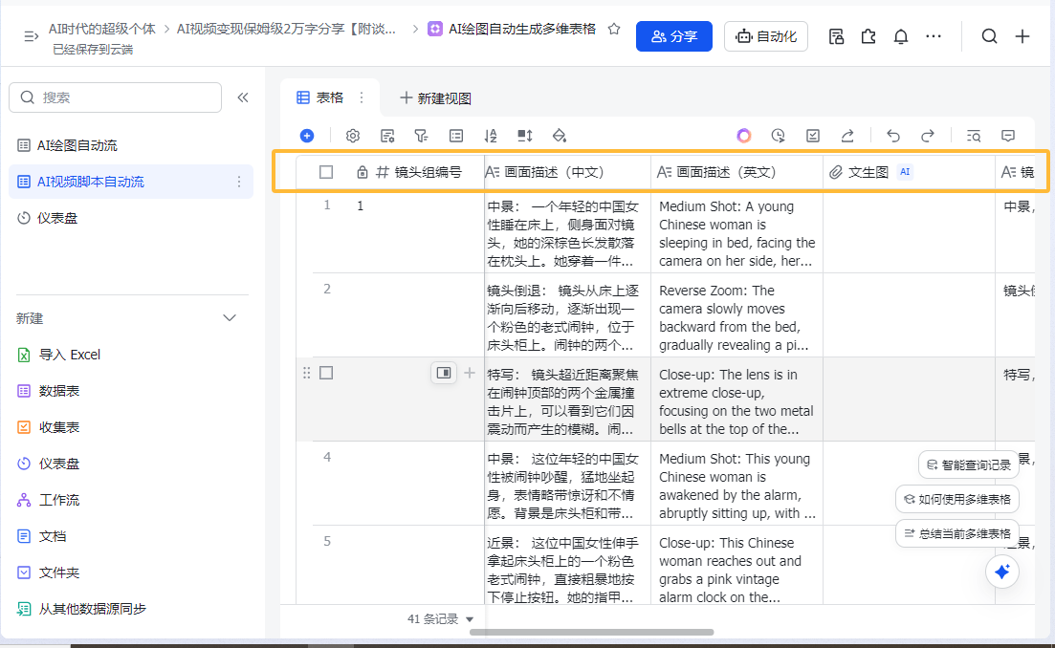Viewport: 1055px width, 648px height.
Task: Open the row height icon
Action: click(x=525, y=136)
